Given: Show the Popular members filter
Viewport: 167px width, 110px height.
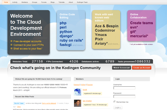Looking at the screenshot, I should [90, 85].
